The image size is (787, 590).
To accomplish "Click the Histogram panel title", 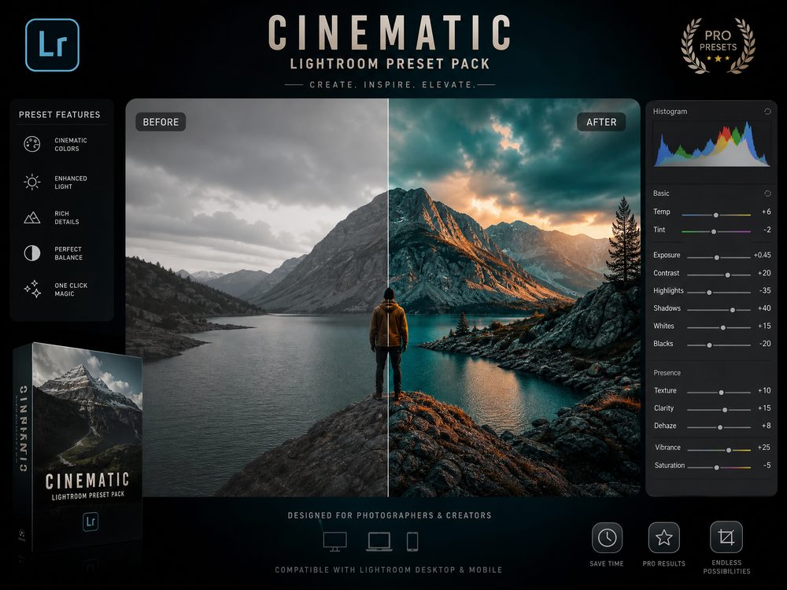I will [x=670, y=112].
